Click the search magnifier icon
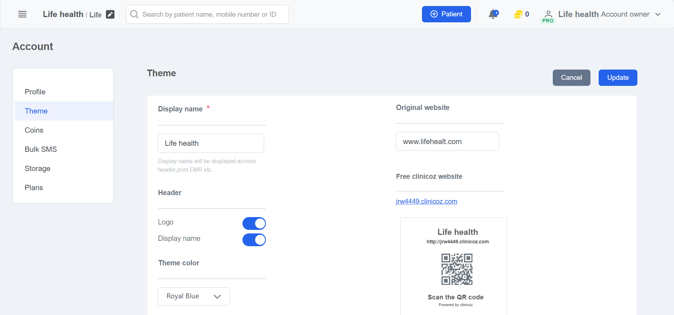 tap(134, 14)
